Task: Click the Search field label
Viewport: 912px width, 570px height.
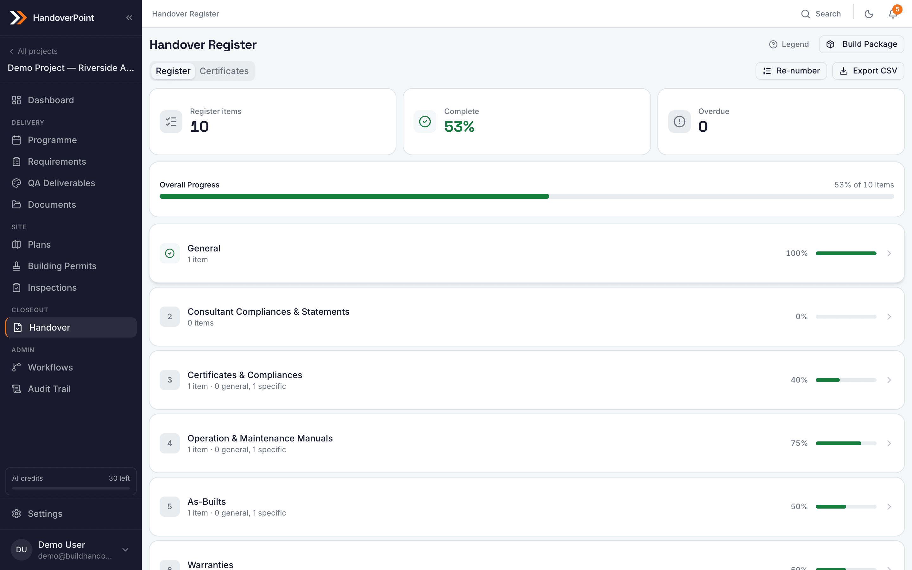Action: (828, 14)
